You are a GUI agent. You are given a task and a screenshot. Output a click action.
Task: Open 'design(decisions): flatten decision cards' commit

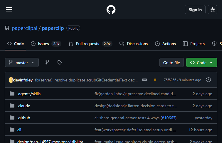click(135, 106)
